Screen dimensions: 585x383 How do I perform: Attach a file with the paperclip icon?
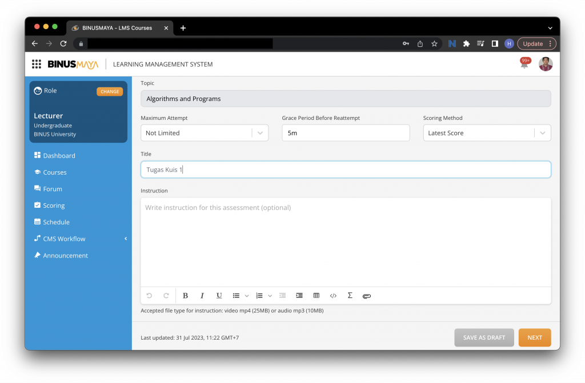coord(367,296)
